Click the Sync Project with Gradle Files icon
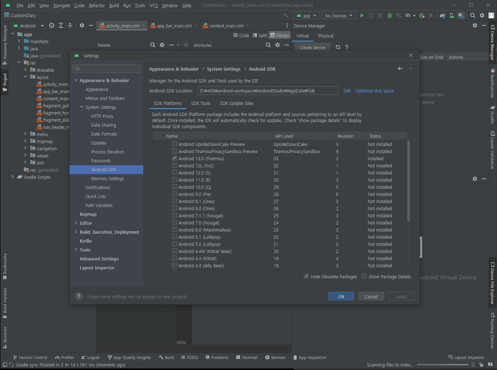The width and height of the screenshot is (497, 370). [442, 15]
